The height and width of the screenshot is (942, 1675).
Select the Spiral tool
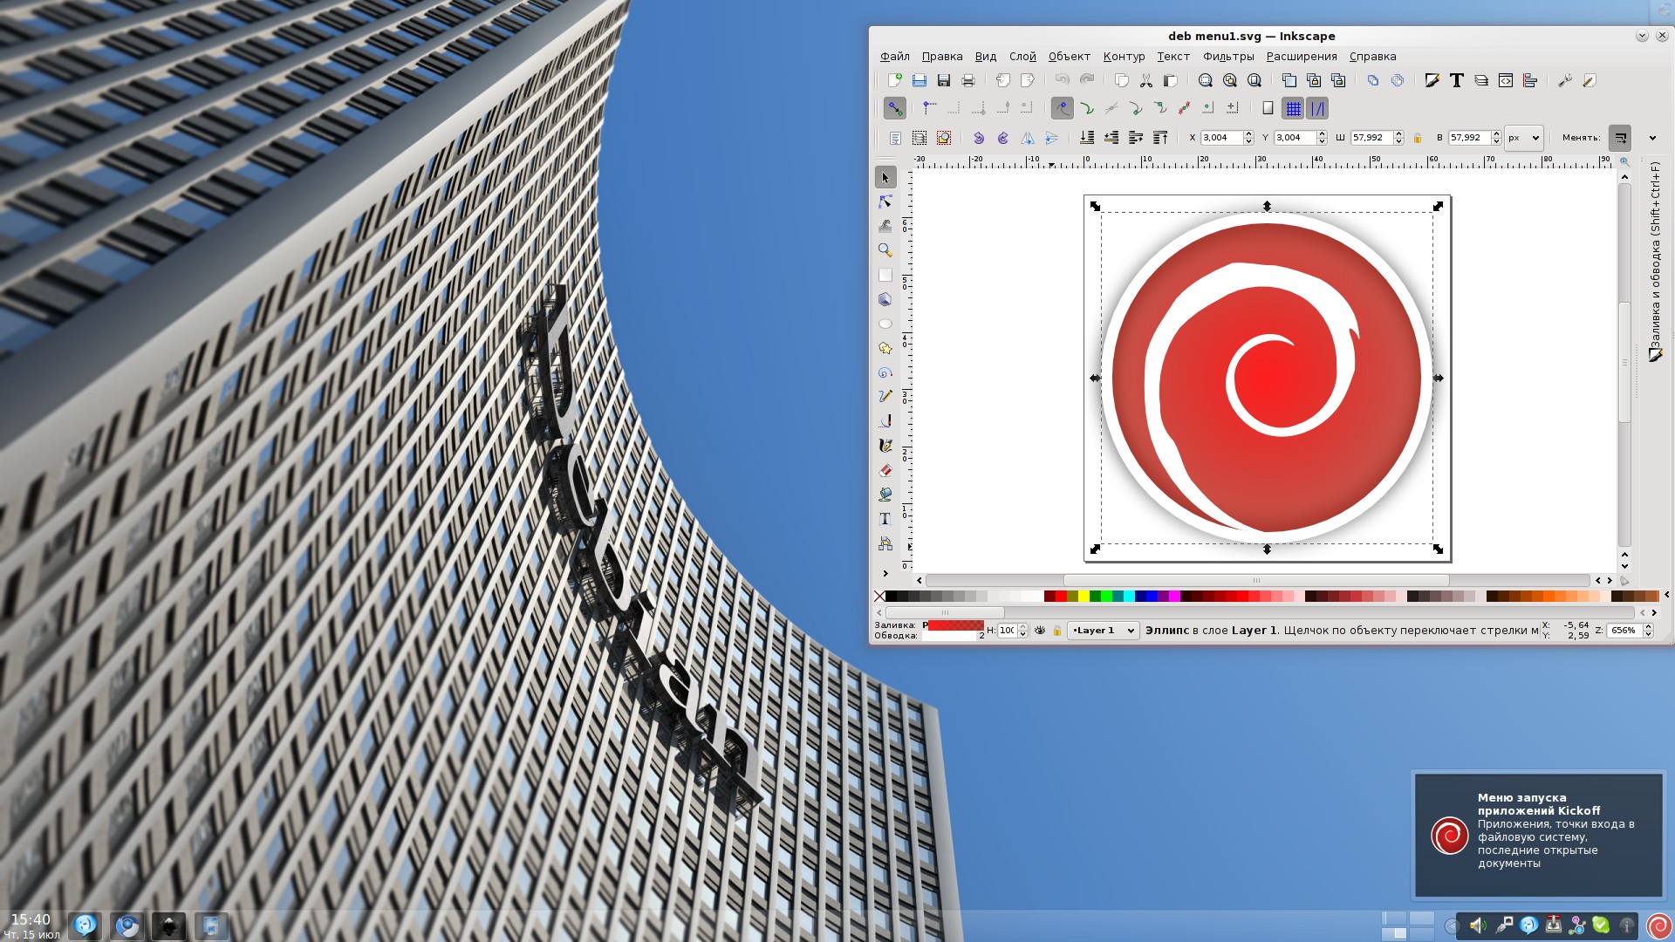(885, 372)
